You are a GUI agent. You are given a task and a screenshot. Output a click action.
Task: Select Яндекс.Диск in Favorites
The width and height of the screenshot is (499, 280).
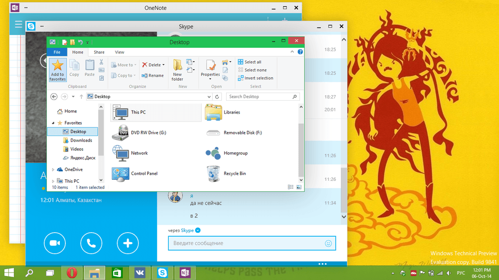coord(79,157)
